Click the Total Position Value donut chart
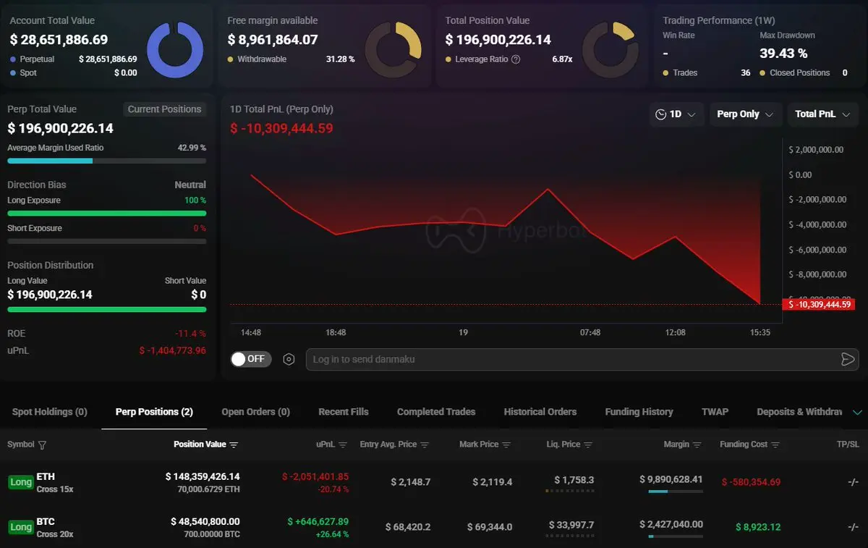 click(610, 50)
